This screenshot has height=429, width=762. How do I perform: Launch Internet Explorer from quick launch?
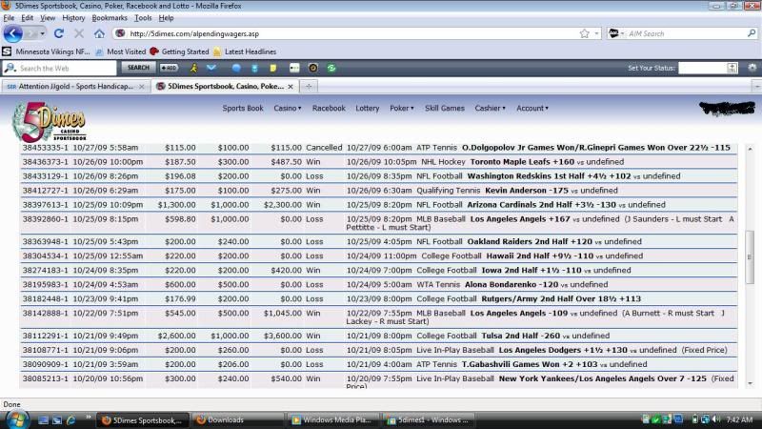point(70,419)
